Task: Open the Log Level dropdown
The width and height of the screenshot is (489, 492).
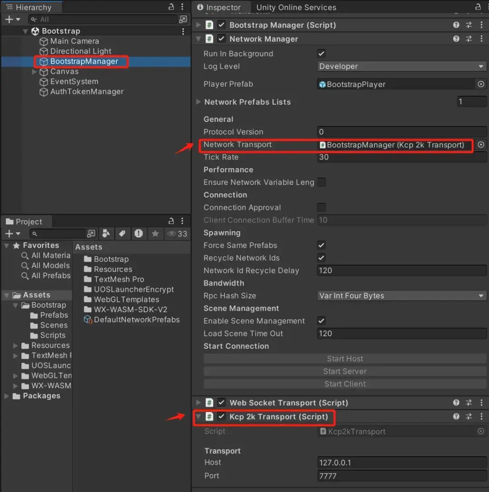Action: click(402, 67)
